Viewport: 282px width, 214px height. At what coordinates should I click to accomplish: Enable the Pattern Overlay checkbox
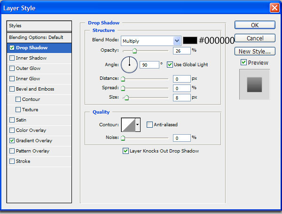pyautogui.click(x=12, y=151)
